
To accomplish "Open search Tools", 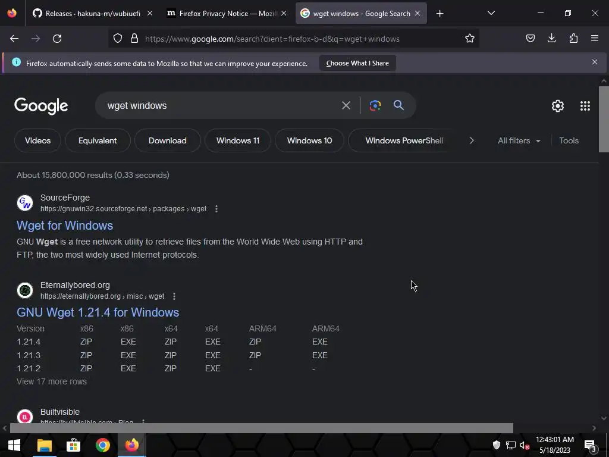I will point(569,140).
